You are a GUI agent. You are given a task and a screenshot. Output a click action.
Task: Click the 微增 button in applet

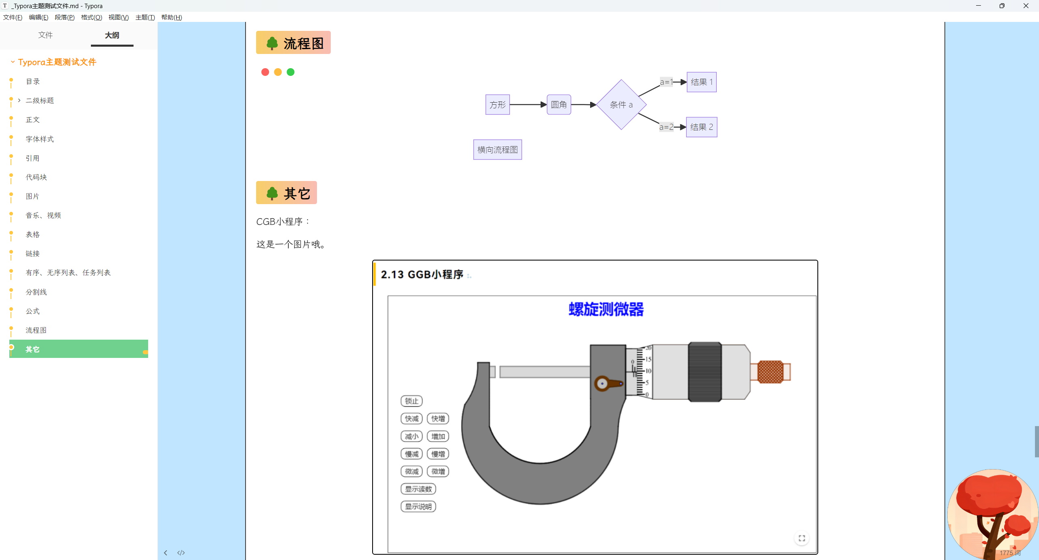(438, 471)
